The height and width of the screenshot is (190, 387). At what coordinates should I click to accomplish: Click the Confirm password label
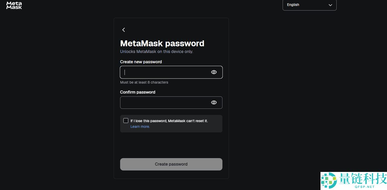(x=138, y=92)
